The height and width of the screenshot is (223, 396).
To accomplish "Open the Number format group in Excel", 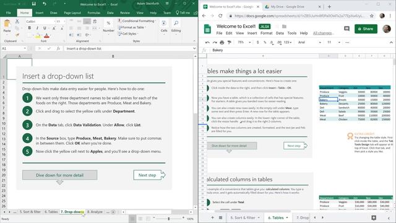I will 109,26.
